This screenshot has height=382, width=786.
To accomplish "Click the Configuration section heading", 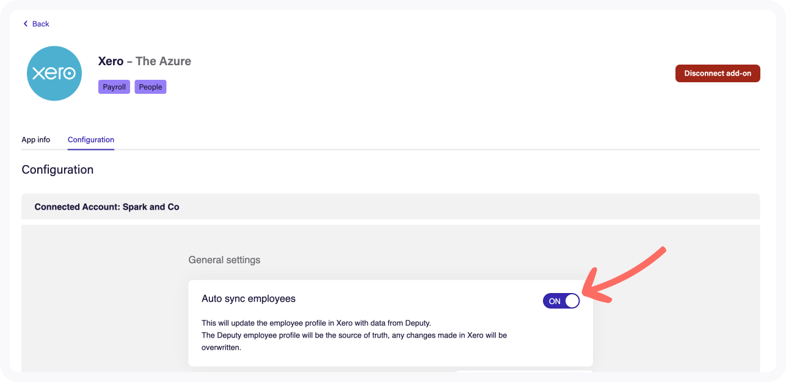I will [x=57, y=169].
